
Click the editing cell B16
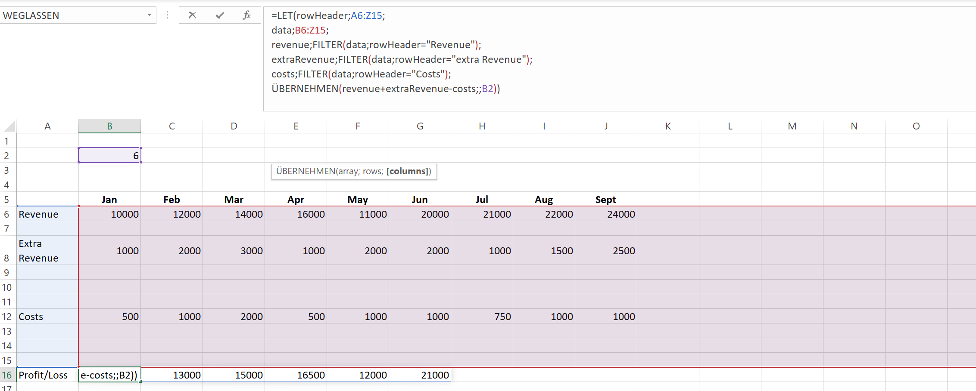[109, 375]
